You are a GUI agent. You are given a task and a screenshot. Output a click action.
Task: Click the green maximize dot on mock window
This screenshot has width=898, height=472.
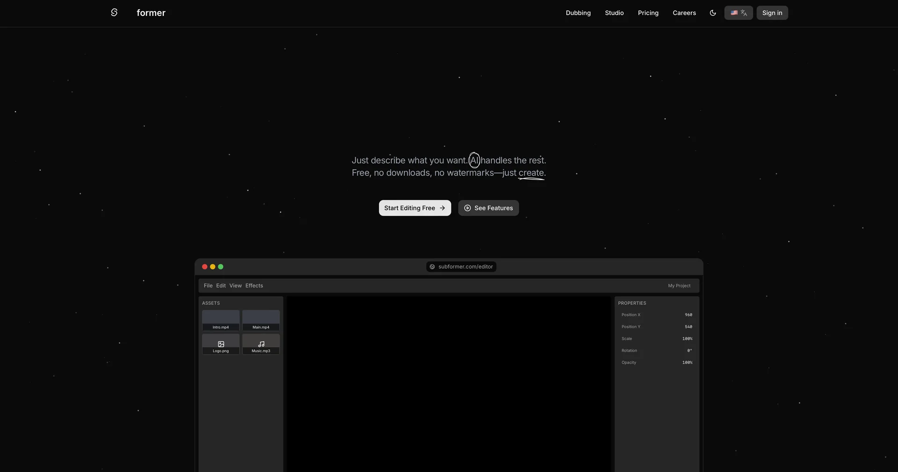(221, 267)
